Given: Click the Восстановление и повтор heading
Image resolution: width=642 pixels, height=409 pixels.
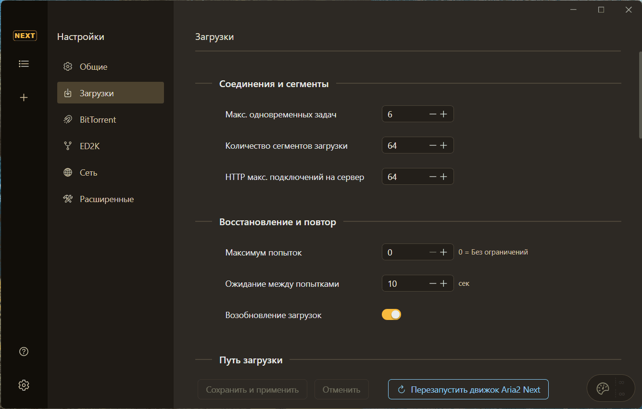Looking at the screenshot, I should pyautogui.click(x=277, y=222).
